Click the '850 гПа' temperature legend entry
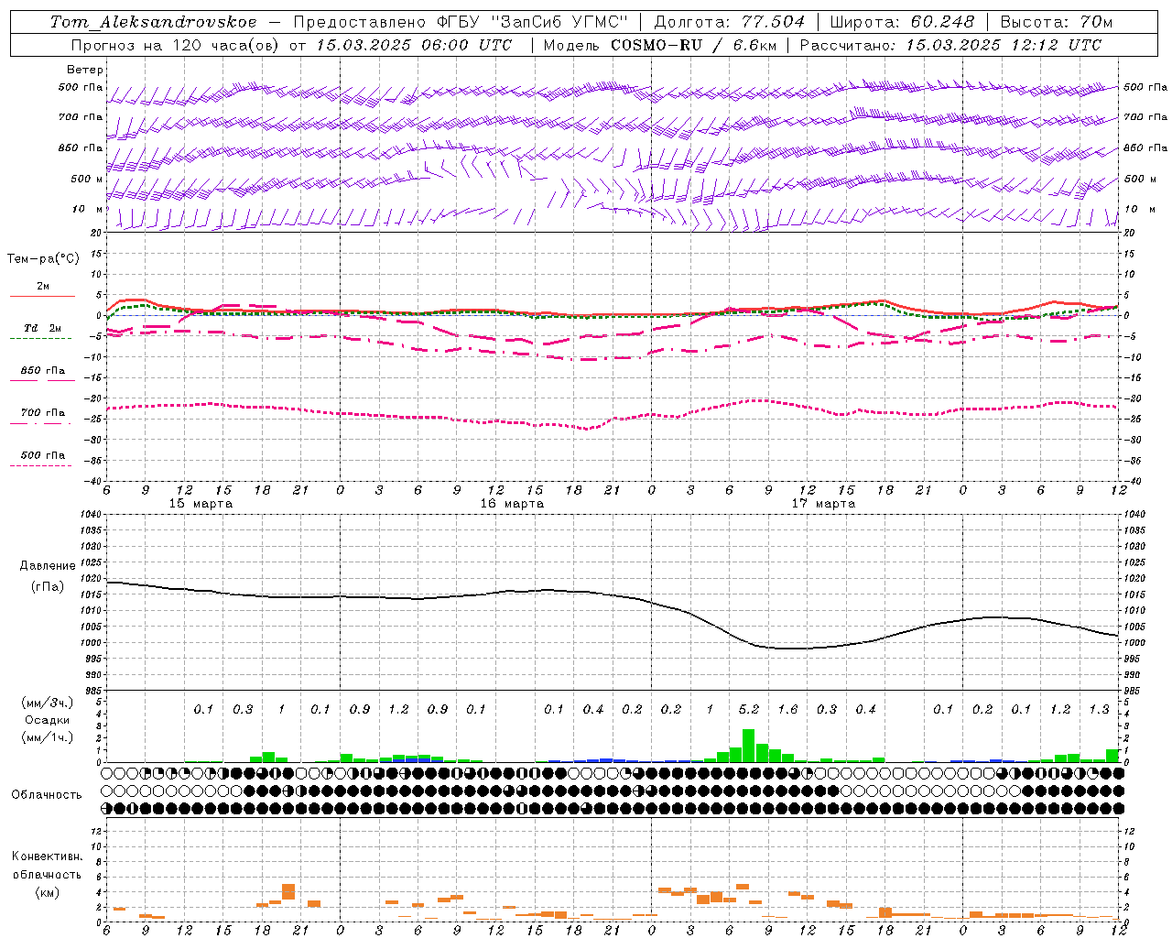The image size is (1172, 938). click(43, 371)
